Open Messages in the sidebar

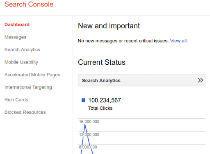(x=15, y=37)
